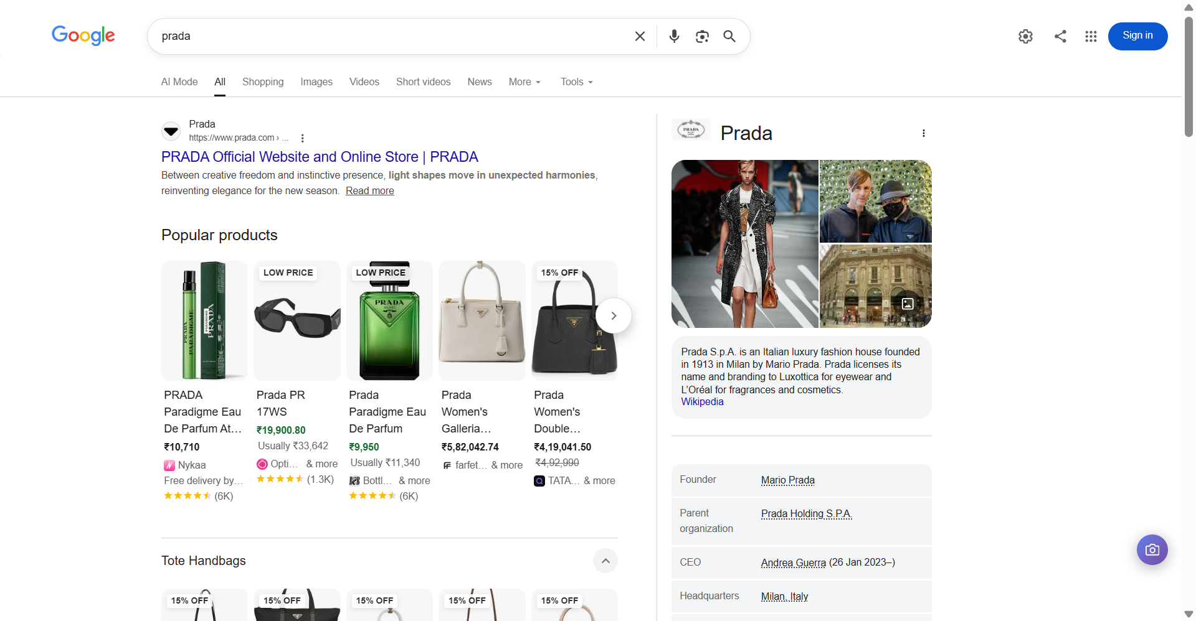Click Prada logo in knowledge panel header
This screenshot has height=621, width=1196.
tap(691, 129)
